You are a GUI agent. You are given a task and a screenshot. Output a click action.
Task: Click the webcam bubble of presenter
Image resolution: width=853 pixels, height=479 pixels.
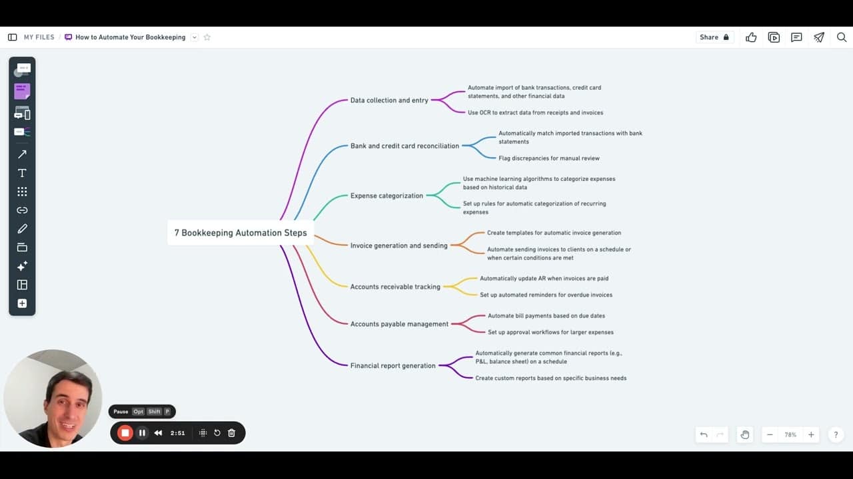click(53, 399)
